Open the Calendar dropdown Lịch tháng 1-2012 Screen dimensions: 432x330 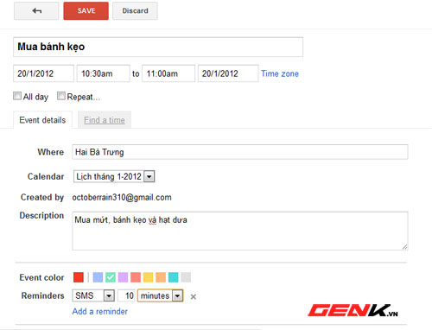pyautogui.click(x=114, y=176)
